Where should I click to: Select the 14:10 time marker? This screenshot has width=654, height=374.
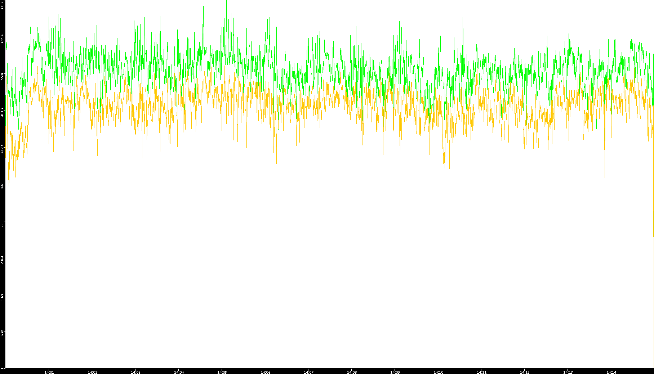(438, 372)
